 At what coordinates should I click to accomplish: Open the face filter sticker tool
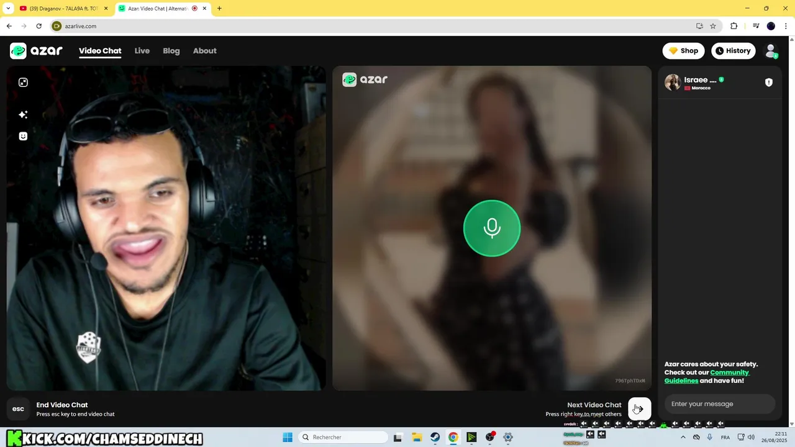tap(23, 137)
